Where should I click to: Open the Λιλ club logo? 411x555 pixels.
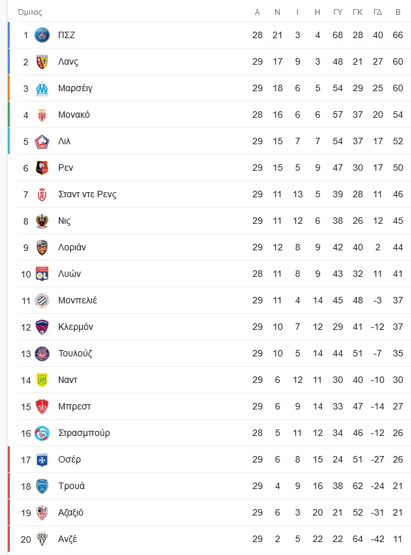click(42, 141)
